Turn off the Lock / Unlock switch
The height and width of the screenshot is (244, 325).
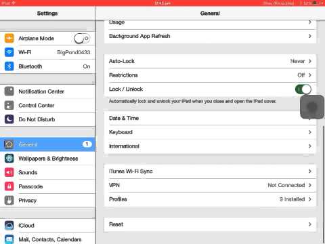click(303, 89)
